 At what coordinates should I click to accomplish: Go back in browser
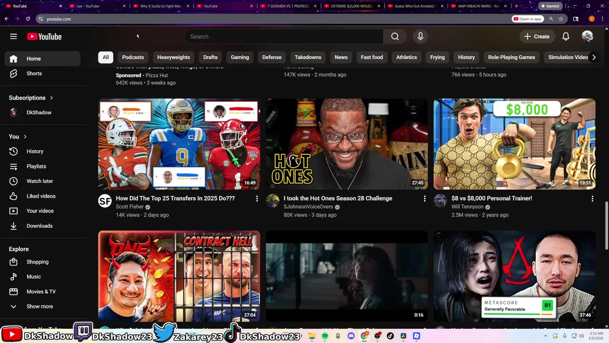click(7, 19)
